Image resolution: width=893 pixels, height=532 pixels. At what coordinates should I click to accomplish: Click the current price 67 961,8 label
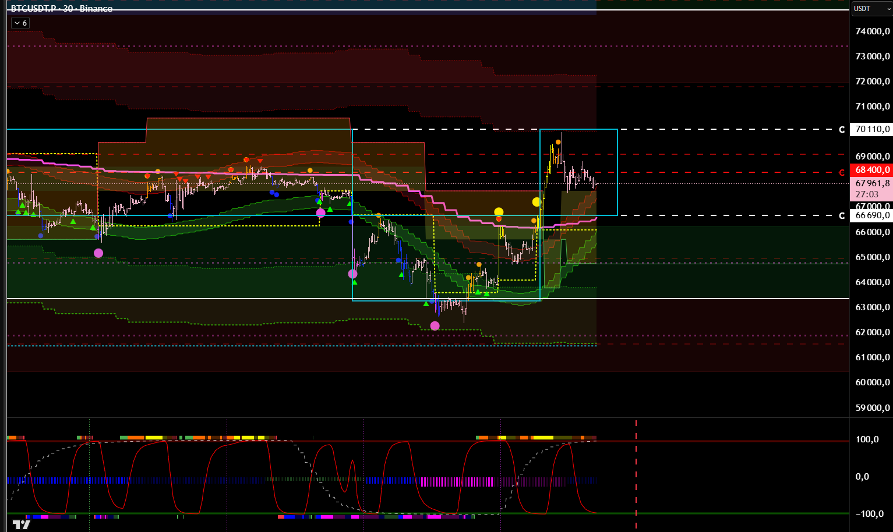(x=872, y=183)
